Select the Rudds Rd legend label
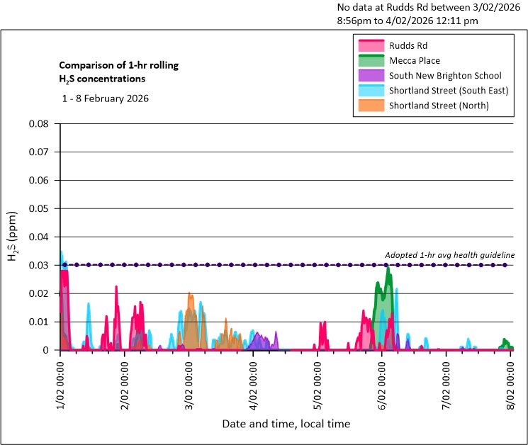The height and width of the screenshot is (445, 528). pyautogui.click(x=408, y=45)
